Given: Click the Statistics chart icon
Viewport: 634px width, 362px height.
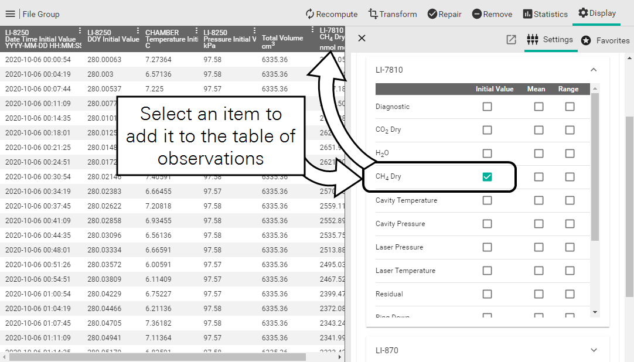Looking at the screenshot, I should pos(527,14).
